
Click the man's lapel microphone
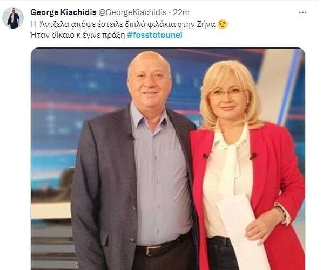[x=131, y=136]
